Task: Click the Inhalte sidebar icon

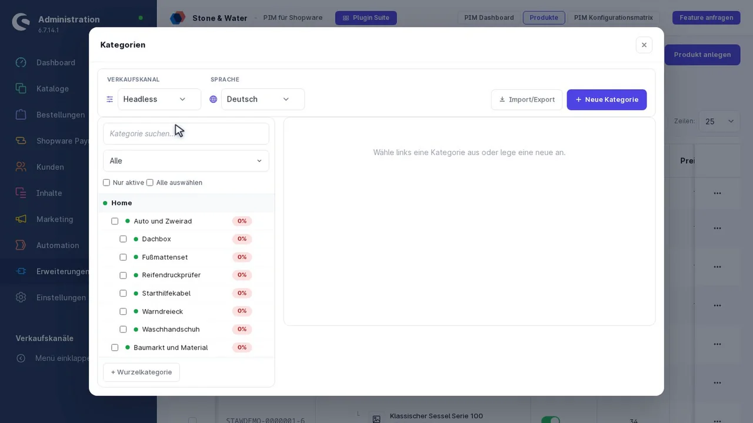Action: (21, 193)
